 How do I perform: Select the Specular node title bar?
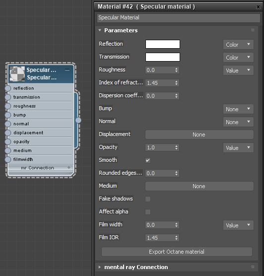(41, 74)
